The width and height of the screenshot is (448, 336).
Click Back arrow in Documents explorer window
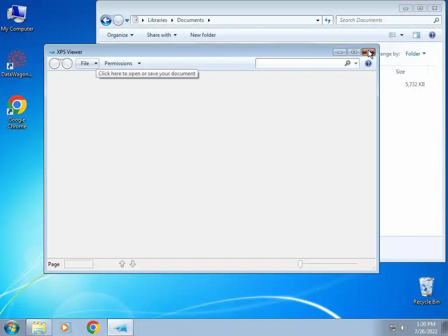[106, 20]
